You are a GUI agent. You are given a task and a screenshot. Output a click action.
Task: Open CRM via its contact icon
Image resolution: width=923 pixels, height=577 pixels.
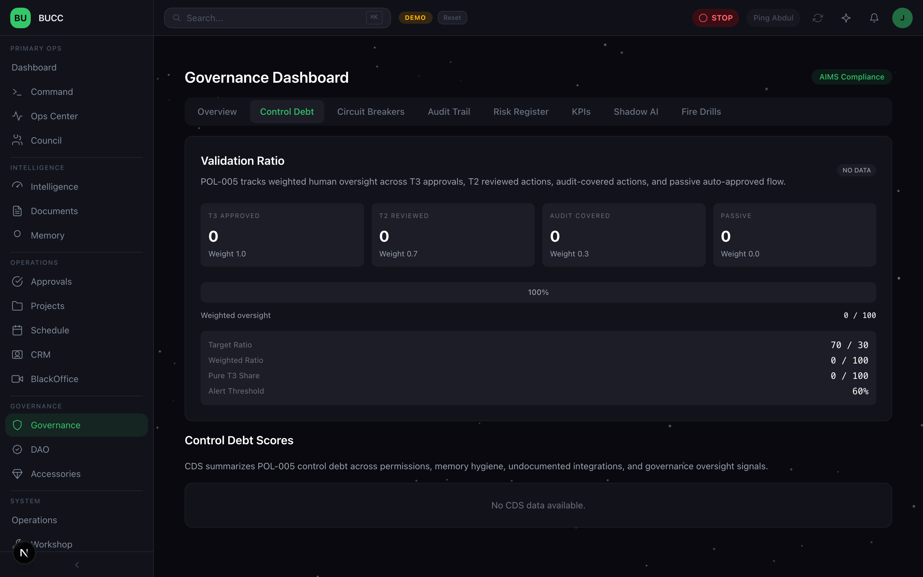click(17, 355)
